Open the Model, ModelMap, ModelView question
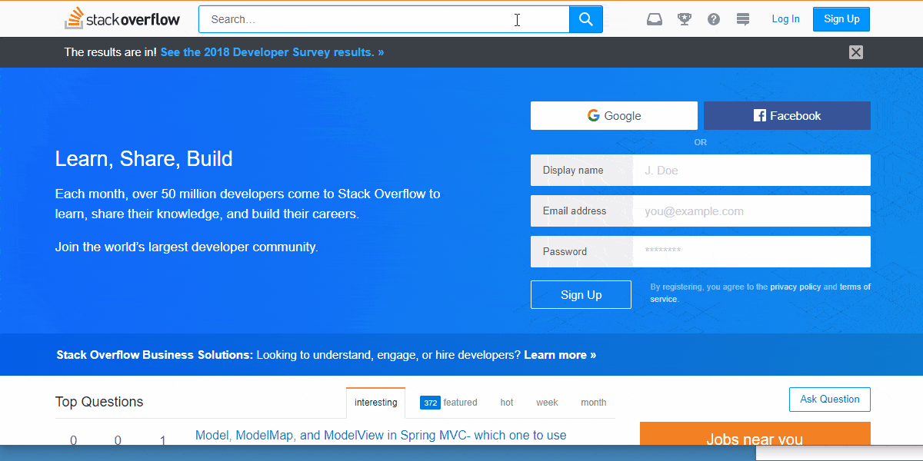This screenshot has height=461, width=923. click(381, 436)
